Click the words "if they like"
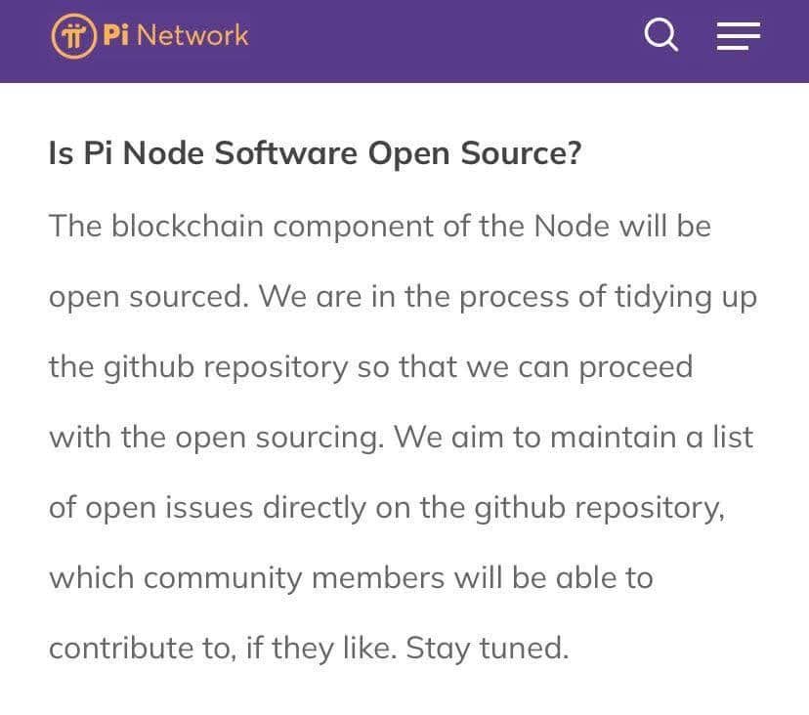 (x=319, y=648)
